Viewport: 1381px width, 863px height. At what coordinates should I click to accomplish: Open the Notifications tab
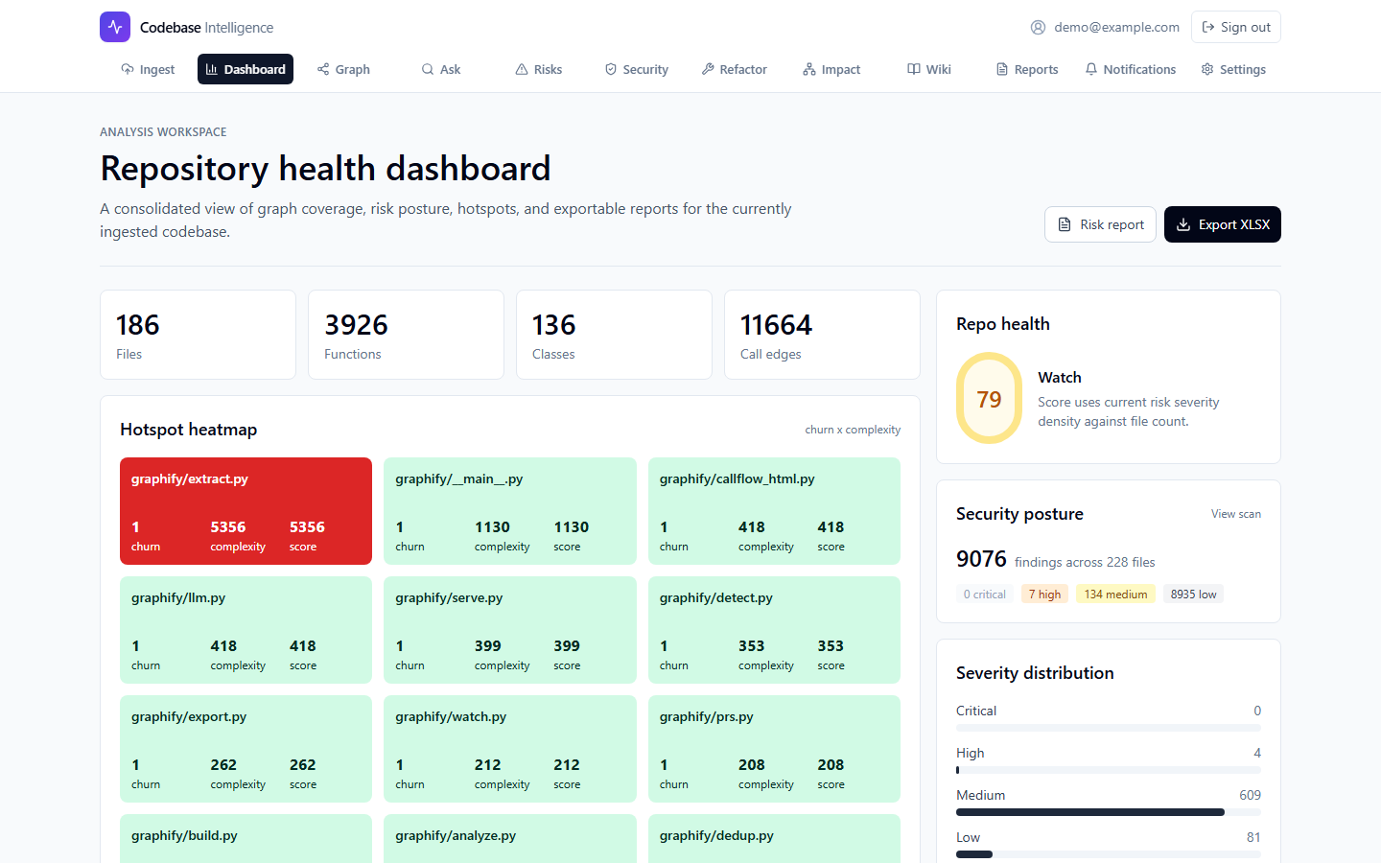[x=1130, y=69]
